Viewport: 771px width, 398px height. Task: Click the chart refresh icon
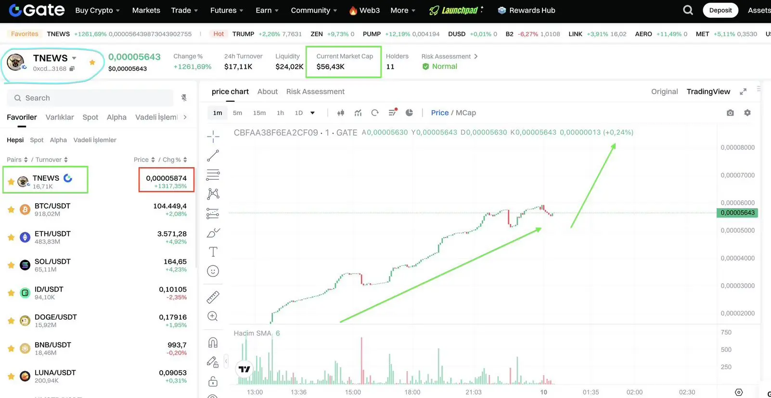tap(375, 113)
